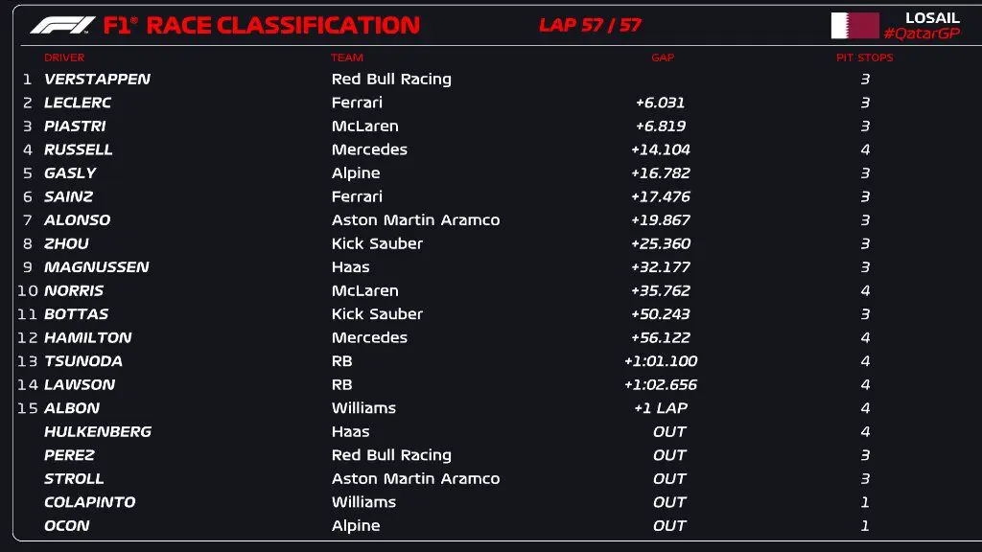Viewport: 982px width, 552px height.
Task: Click driver name LECLERC
Action: (78, 103)
